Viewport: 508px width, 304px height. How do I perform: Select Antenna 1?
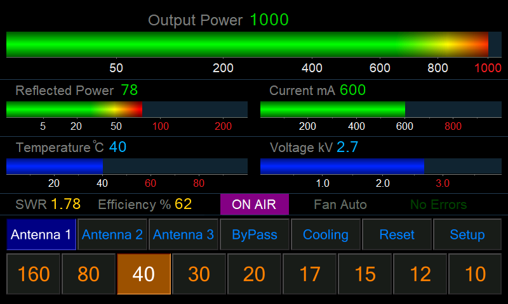click(x=41, y=234)
